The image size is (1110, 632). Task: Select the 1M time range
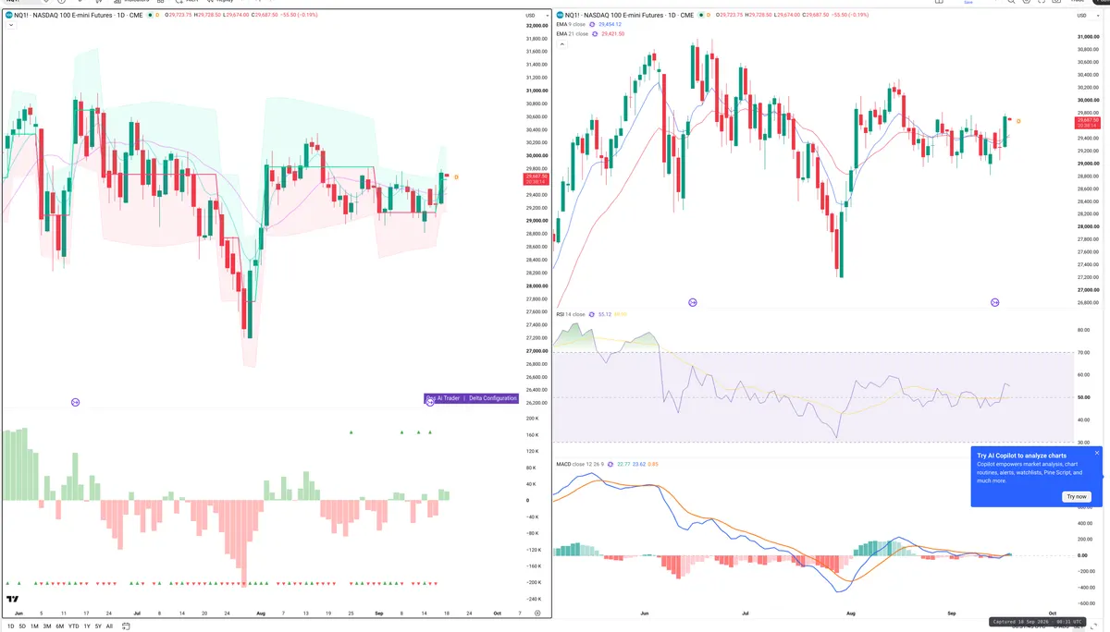tap(34, 626)
